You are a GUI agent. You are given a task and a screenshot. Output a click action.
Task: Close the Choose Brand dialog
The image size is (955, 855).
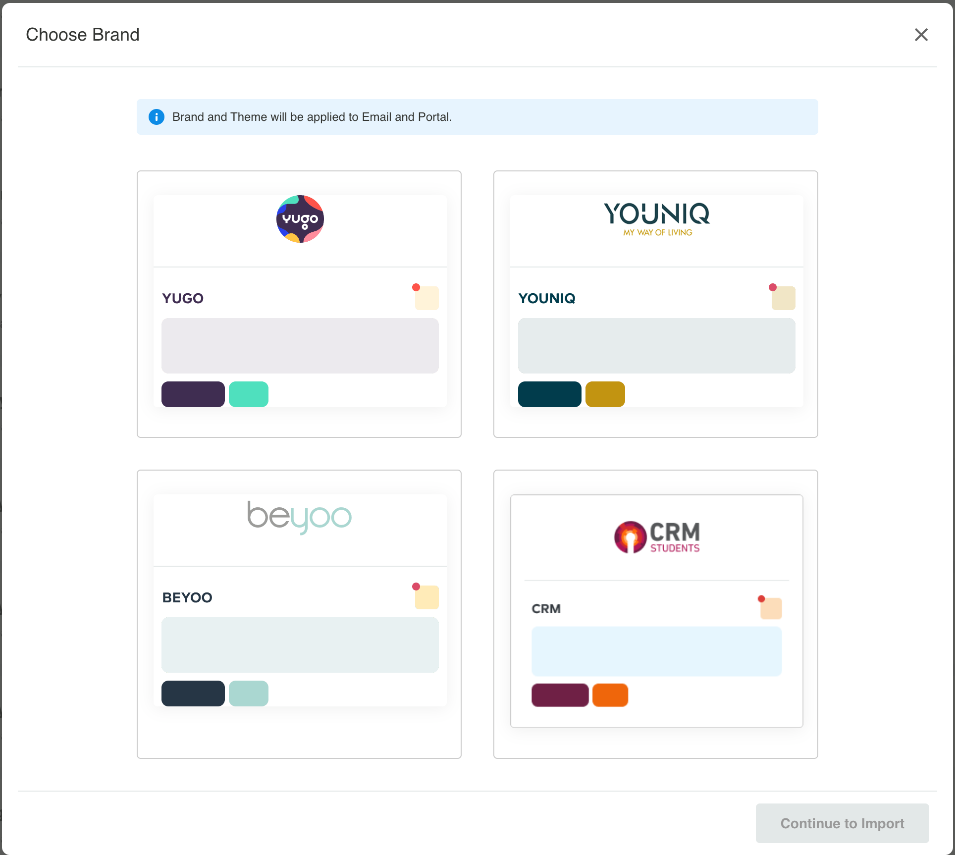click(921, 35)
